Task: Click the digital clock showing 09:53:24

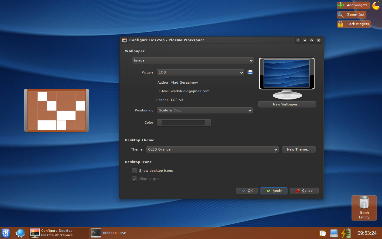Action: 367,233
